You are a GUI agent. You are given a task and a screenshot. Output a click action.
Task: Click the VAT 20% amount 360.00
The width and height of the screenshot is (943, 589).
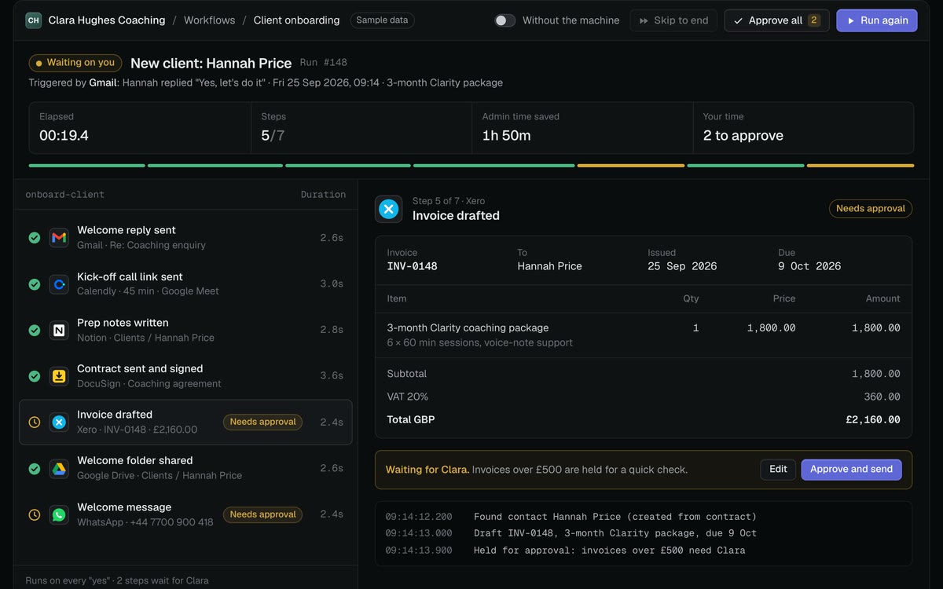882,397
